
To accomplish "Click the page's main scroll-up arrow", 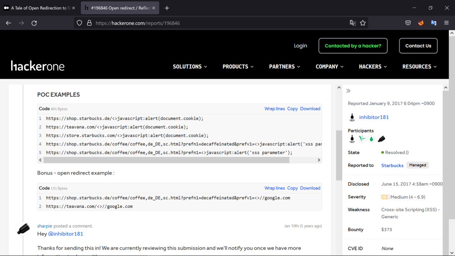I will tap(452, 33).
